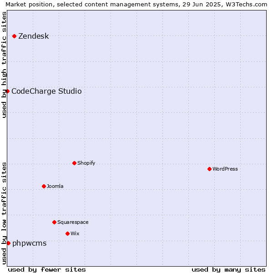
Task: Click the WordPress red data point
Action: click(209, 169)
